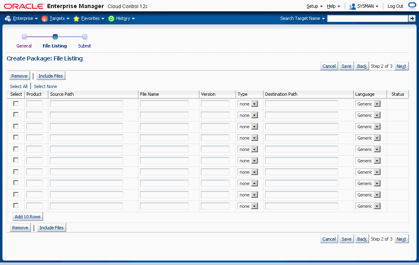
Task: Click the Oracle logo
Action: point(24,6)
